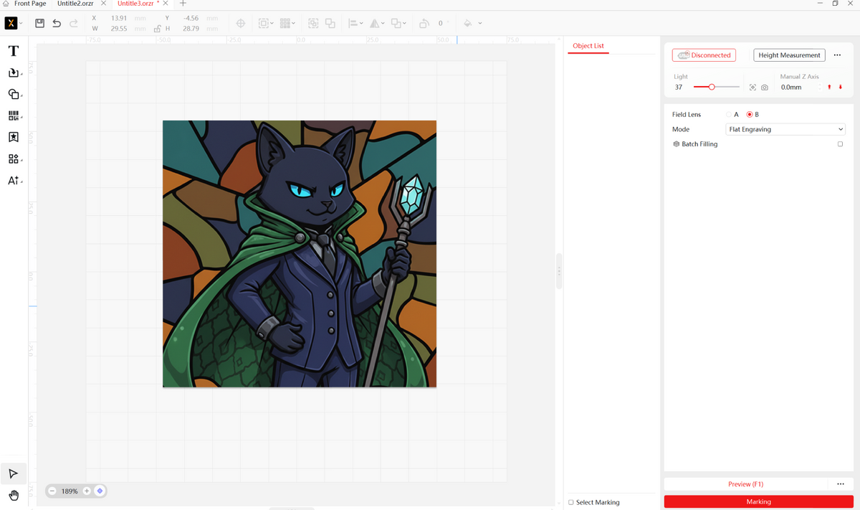Open the Mode dropdown showing Flat Engraving
The image size is (860, 510).
[785, 129]
